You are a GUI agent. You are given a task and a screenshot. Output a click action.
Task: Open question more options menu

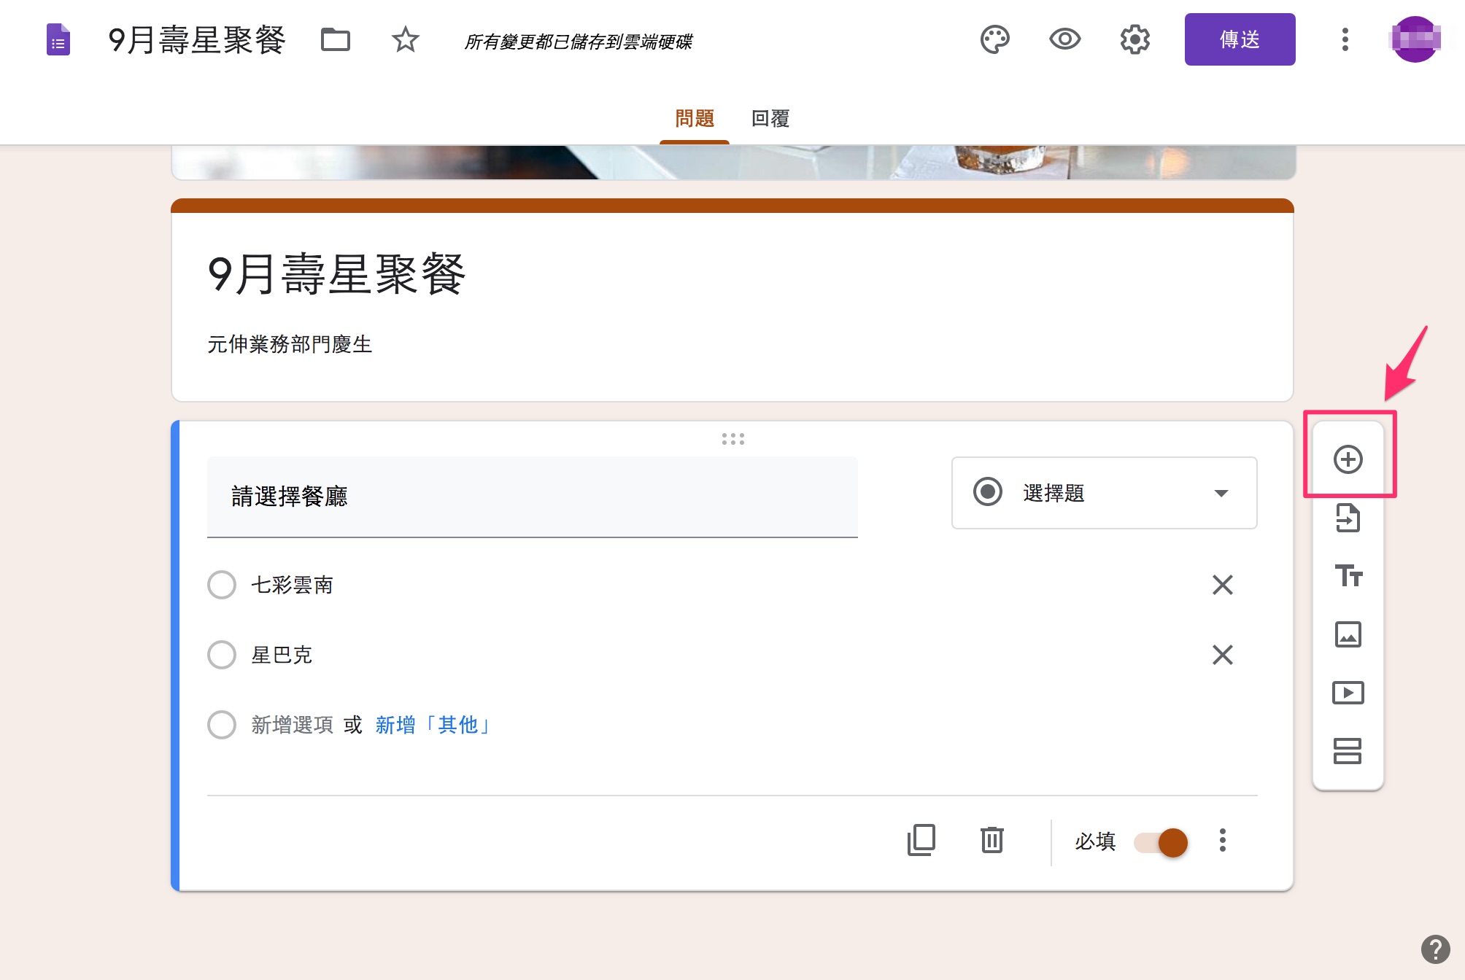point(1223,841)
